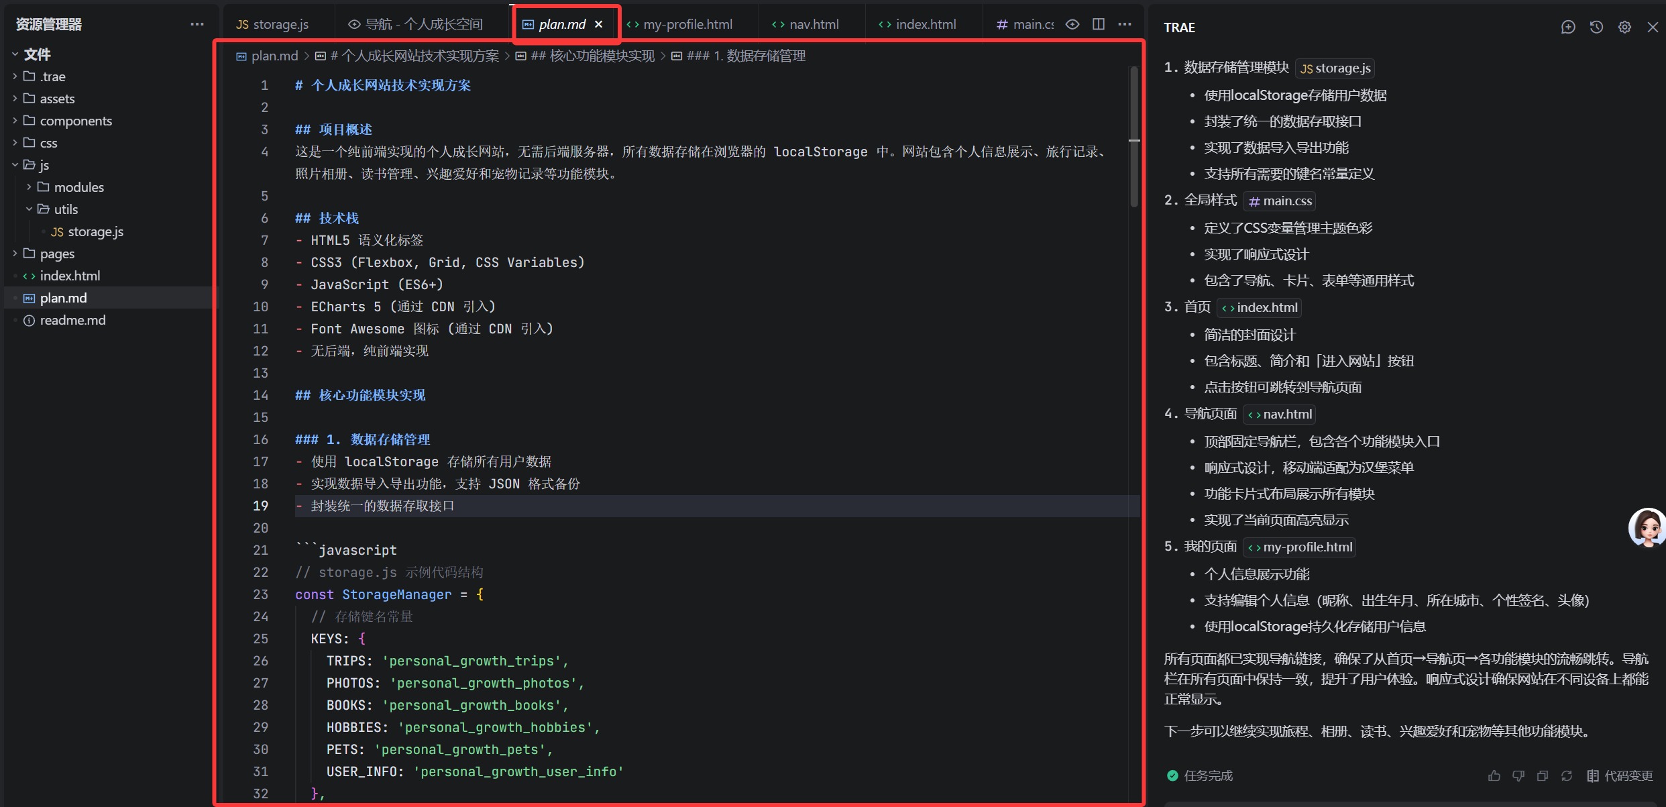This screenshot has height=807, width=1666.
Task: Open nav.html file chip in chat
Action: [1280, 415]
